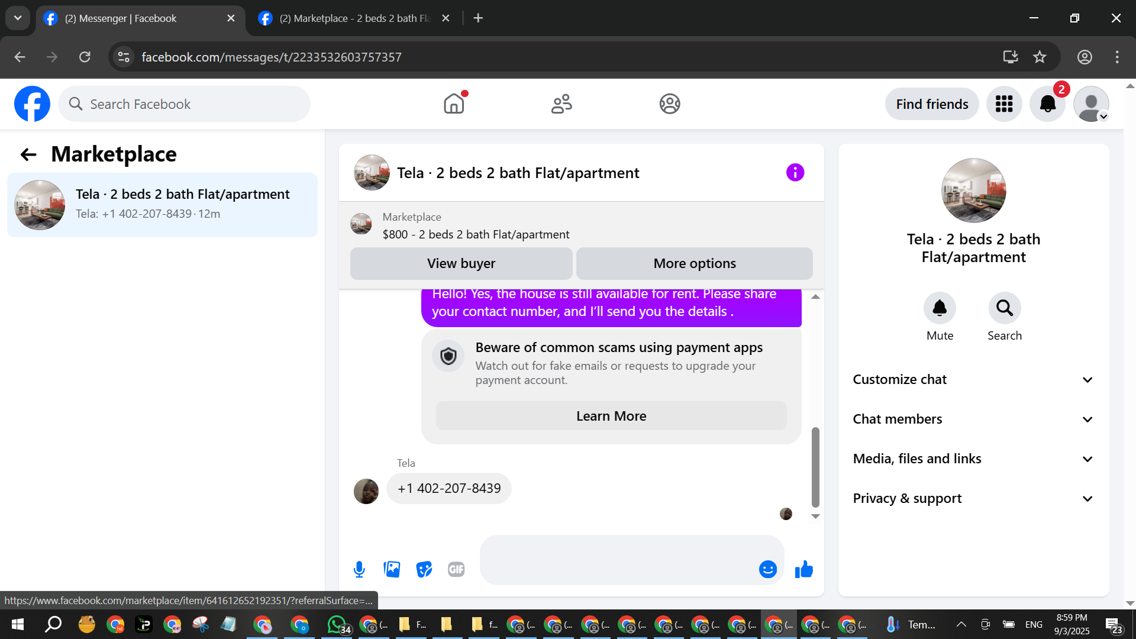Click the shield icon in scam warning

448,356
